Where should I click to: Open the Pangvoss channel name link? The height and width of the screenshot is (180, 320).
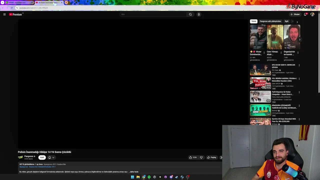click(29, 156)
